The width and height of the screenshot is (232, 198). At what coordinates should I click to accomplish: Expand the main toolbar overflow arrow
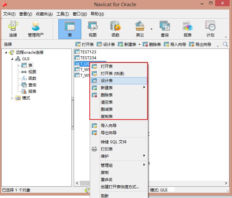tap(226, 37)
